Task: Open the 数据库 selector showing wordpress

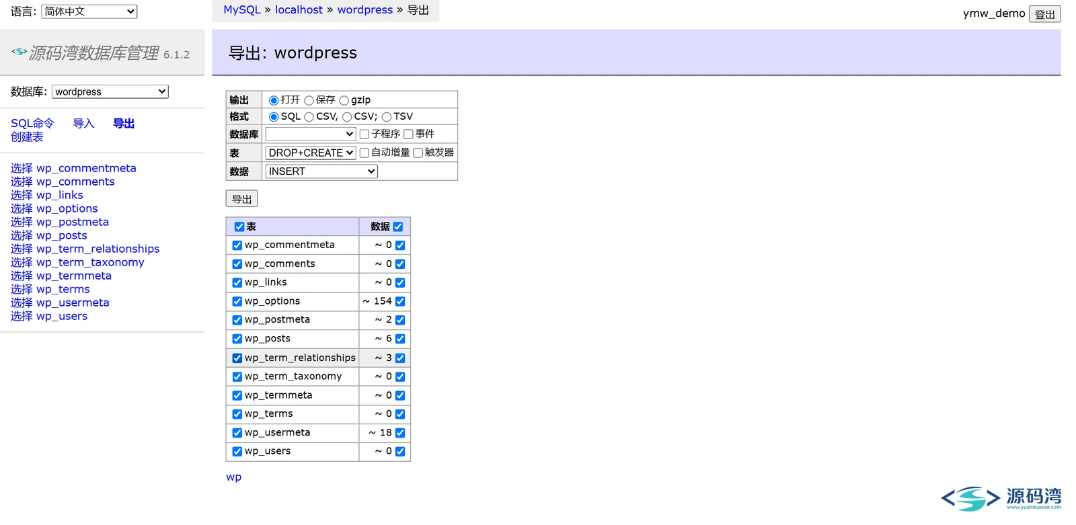Action: pyautogui.click(x=110, y=91)
